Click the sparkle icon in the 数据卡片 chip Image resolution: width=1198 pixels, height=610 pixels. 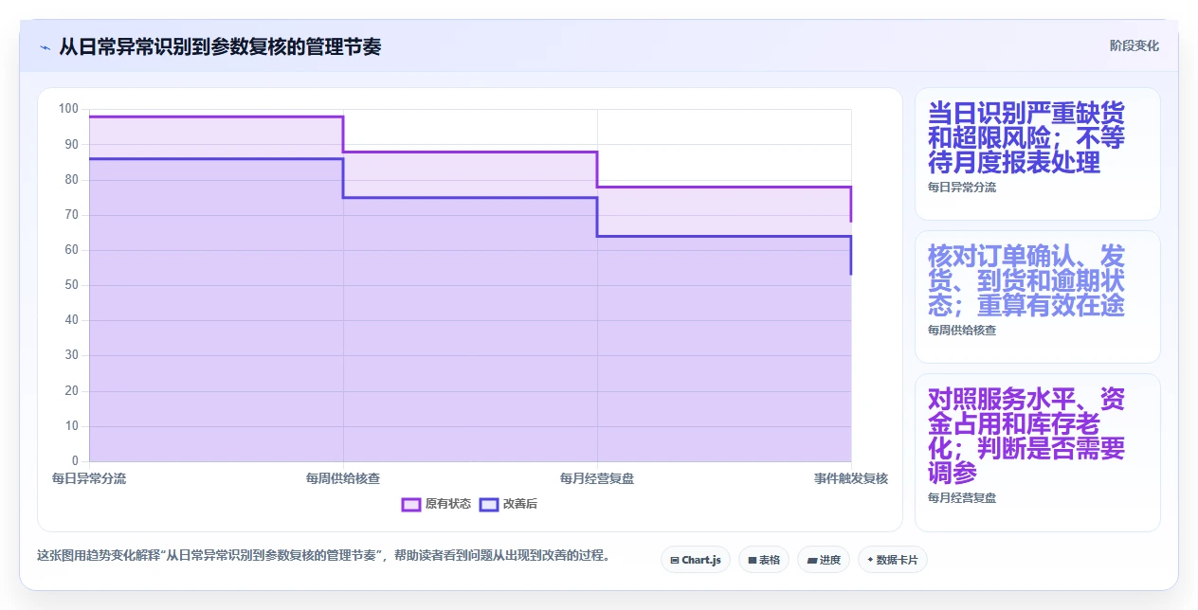coord(870,561)
